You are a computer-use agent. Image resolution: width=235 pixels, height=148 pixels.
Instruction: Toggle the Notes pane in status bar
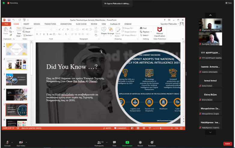coord(107,128)
